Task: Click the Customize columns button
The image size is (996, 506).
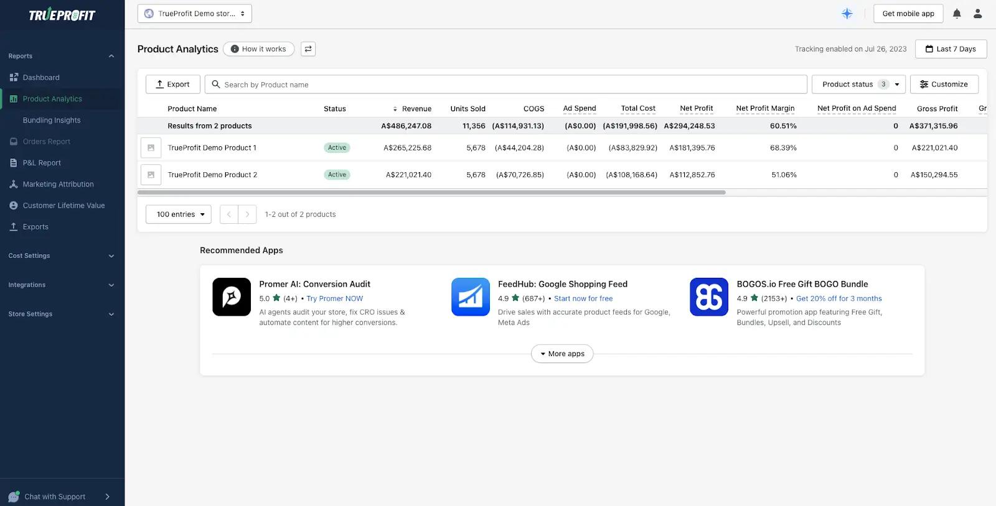Action: [944, 85]
